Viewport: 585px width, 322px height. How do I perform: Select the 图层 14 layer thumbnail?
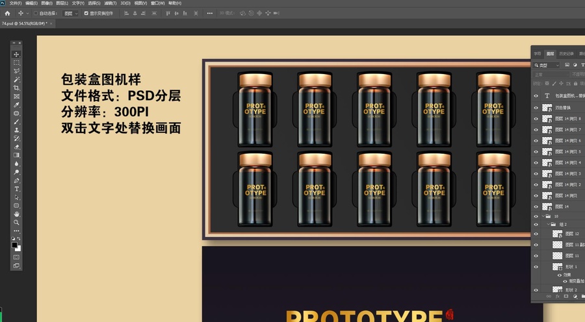click(547, 206)
